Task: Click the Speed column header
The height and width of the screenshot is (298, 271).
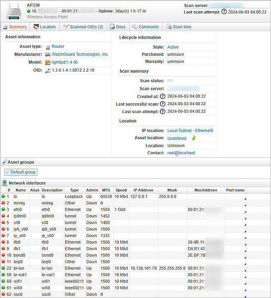Action: tap(121, 190)
